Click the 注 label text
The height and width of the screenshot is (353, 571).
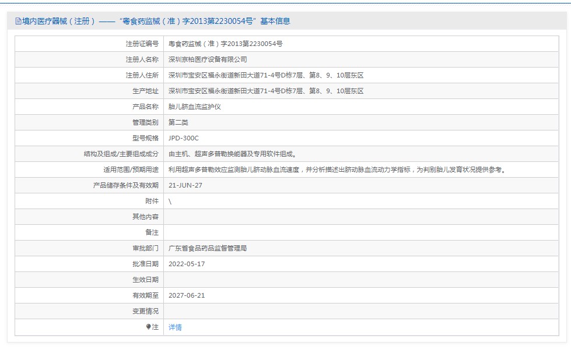coord(156,327)
